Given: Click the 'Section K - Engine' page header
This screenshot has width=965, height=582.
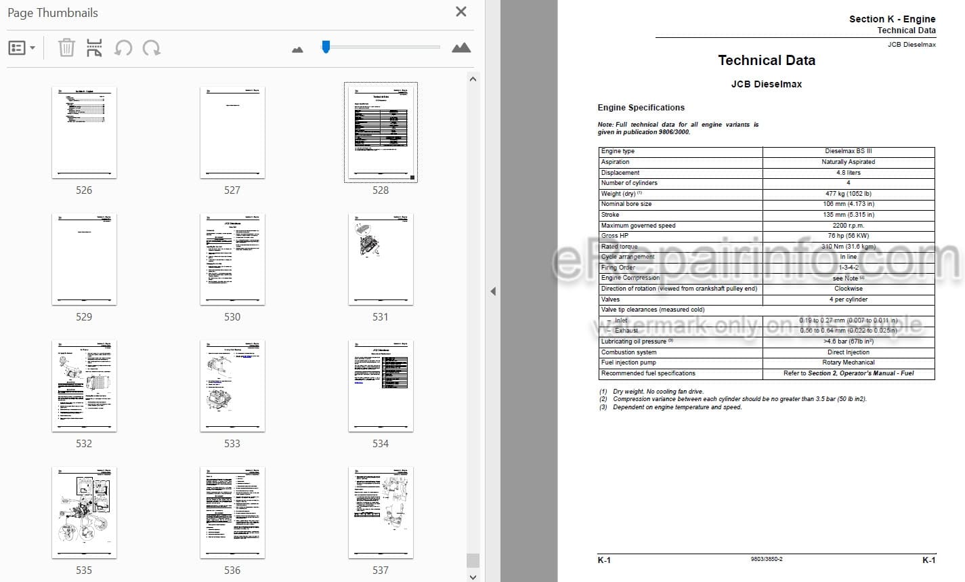Looking at the screenshot, I should 893,19.
